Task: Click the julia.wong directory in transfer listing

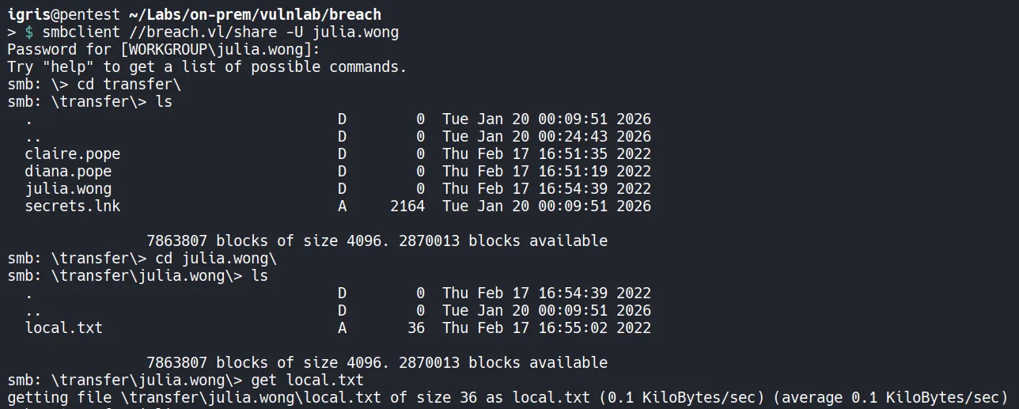Action: pyautogui.click(x=68, y=189)
